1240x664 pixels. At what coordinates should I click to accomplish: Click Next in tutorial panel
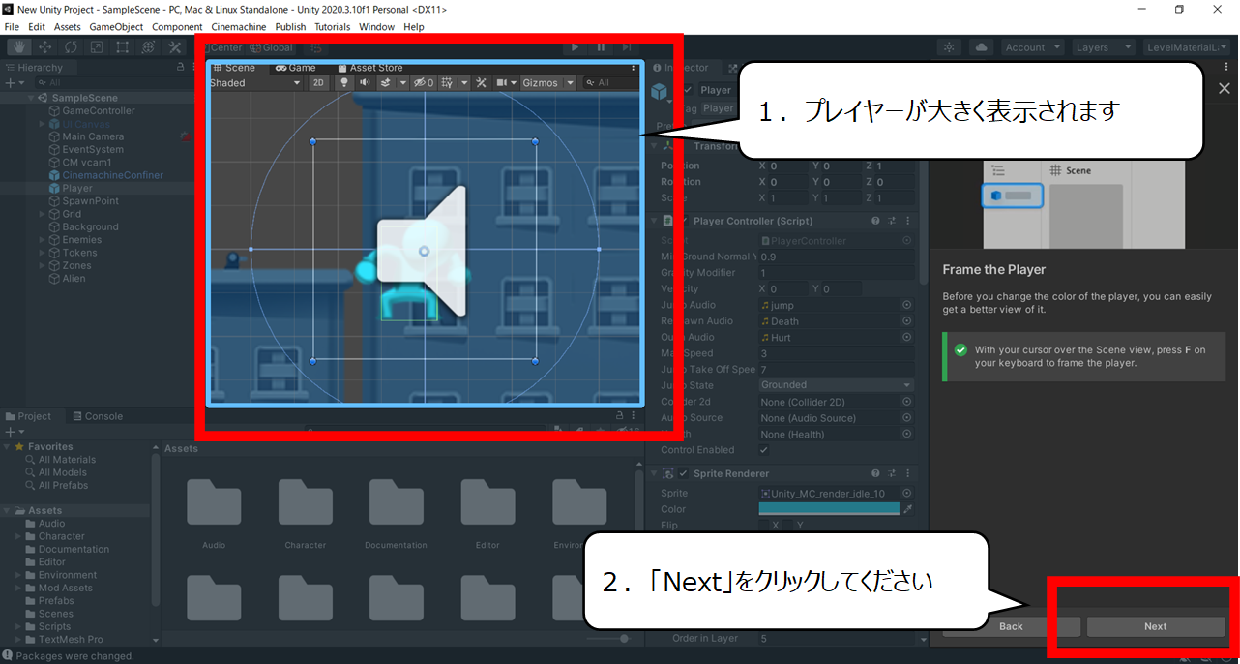click(1156, 626)
